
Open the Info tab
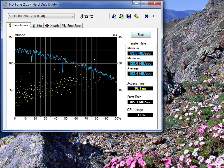pyautogui.click(x=37, y=26)
